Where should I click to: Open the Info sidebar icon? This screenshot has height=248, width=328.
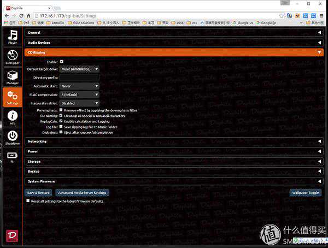point(12,117)
